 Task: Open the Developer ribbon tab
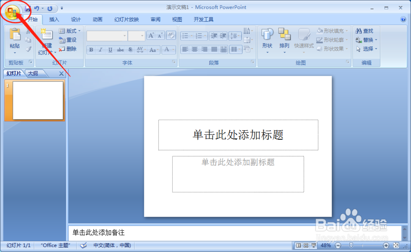[203, 19]
